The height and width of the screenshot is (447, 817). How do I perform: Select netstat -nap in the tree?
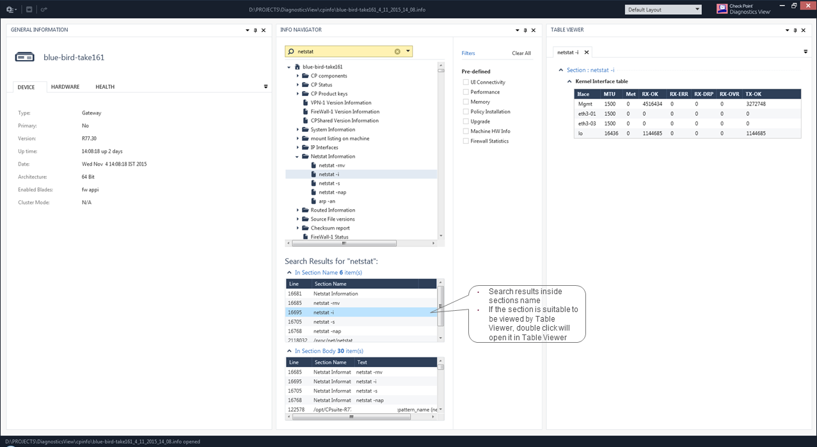[x=333, y=192]
